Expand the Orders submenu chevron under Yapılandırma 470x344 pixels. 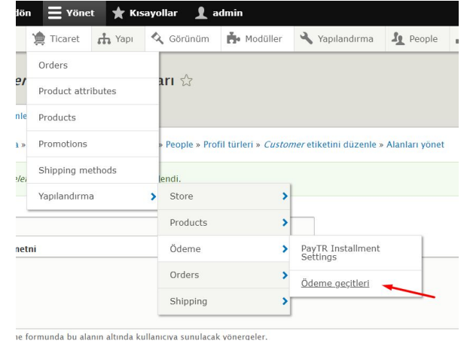pyautogui.click(x=285, y=275)
